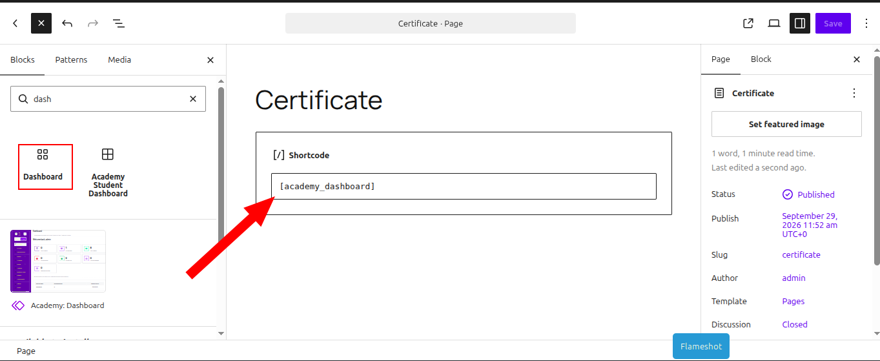Select the Shortcode block header icon
Screen dimensions: 880x361
pyautogui.click(x=279, y=155)
